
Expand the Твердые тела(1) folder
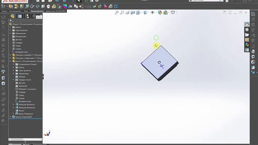[x=13, y=80]
